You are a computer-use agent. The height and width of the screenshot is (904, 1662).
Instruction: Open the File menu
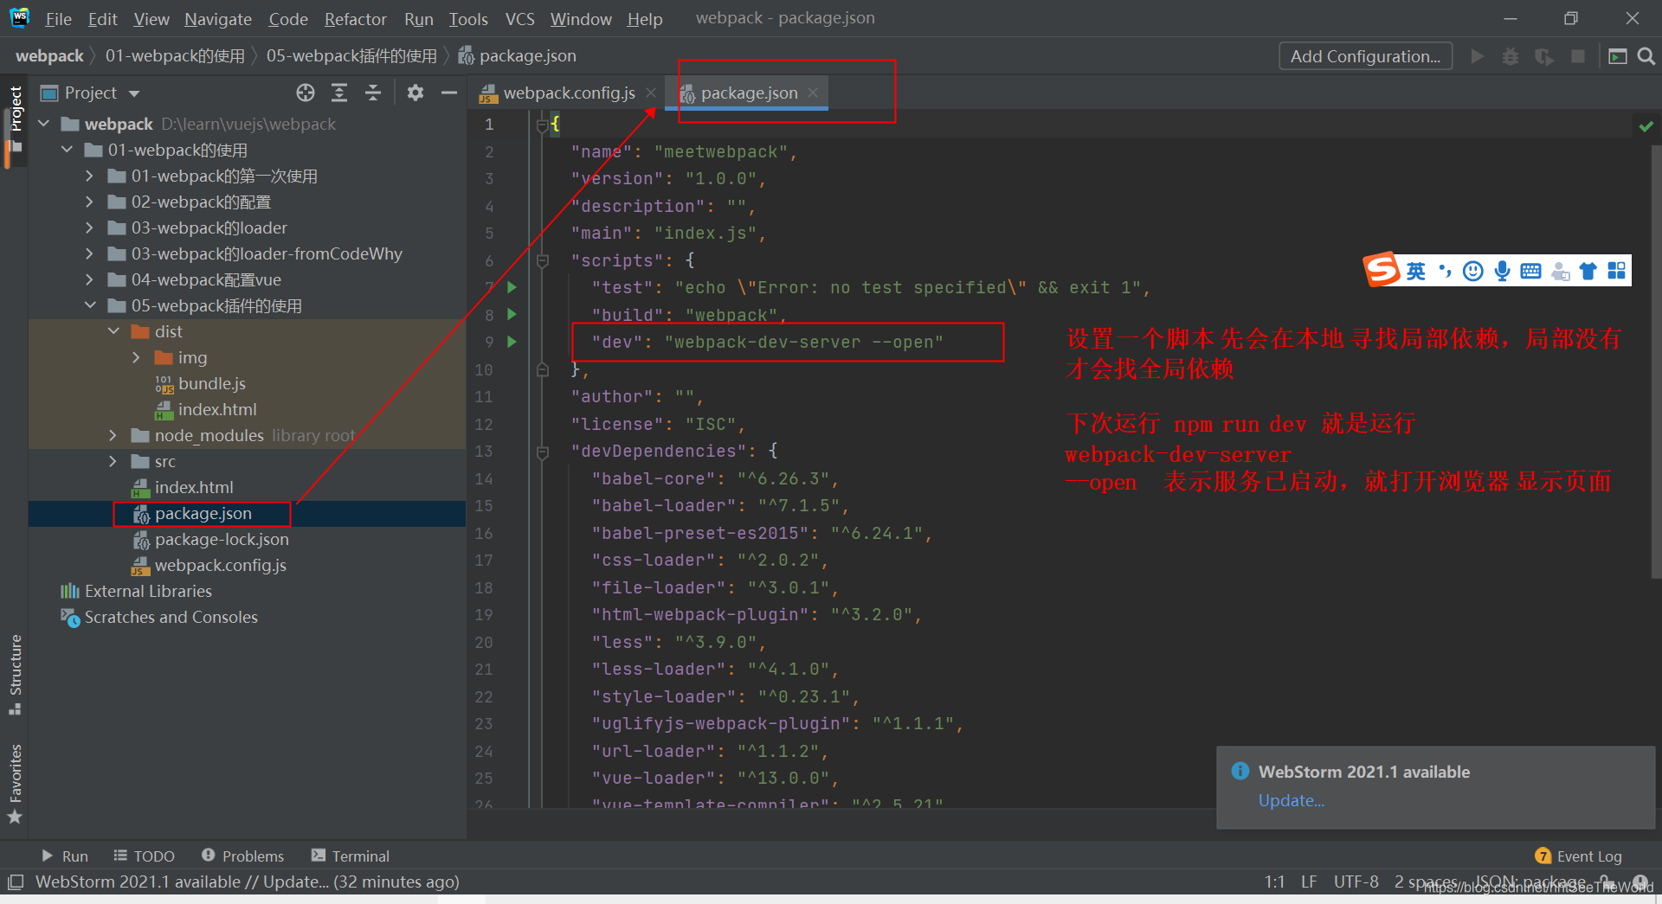pos(58,18)
